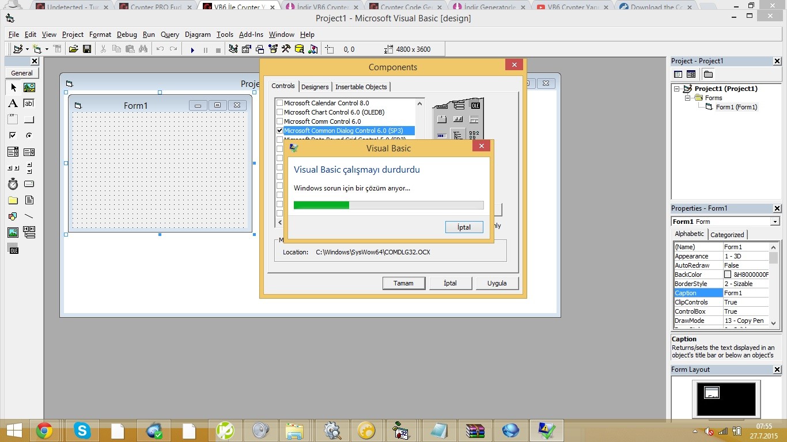This screenshot has width=787, height=442.
Task: Switch to the Categorized properties tab
Action: click(727, 235)
